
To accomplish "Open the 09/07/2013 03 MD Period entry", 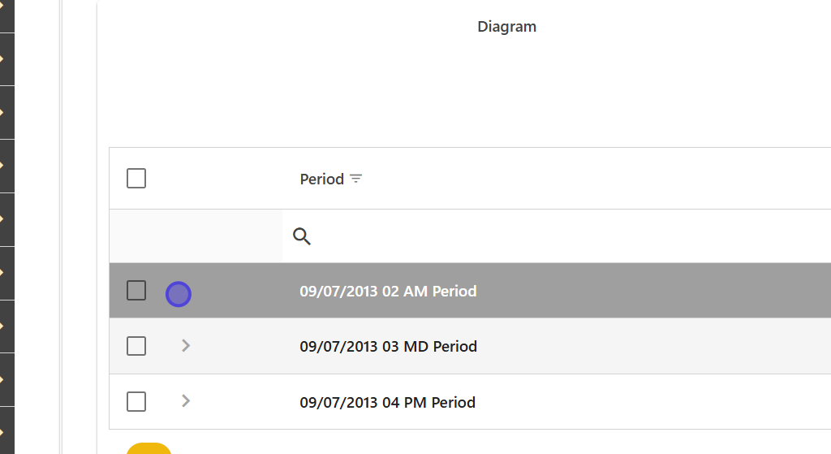I will pos(388,347).
